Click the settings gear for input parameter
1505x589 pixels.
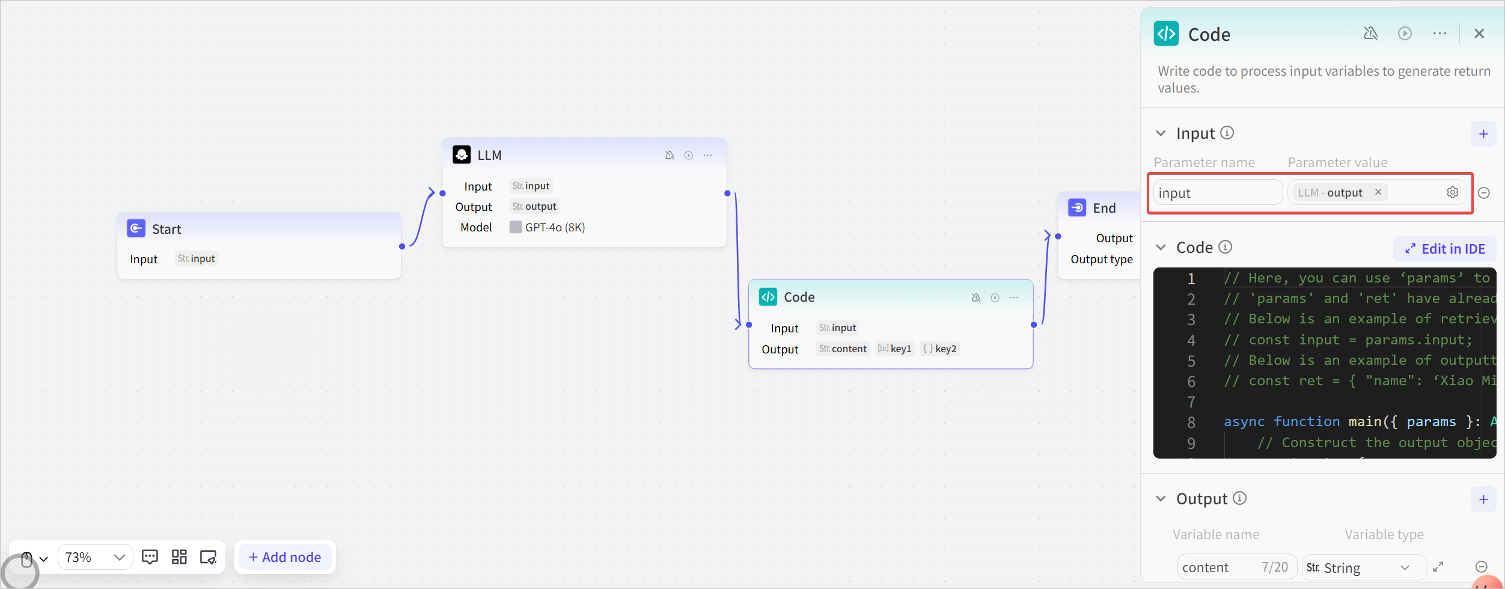[x=1452, y=192]
